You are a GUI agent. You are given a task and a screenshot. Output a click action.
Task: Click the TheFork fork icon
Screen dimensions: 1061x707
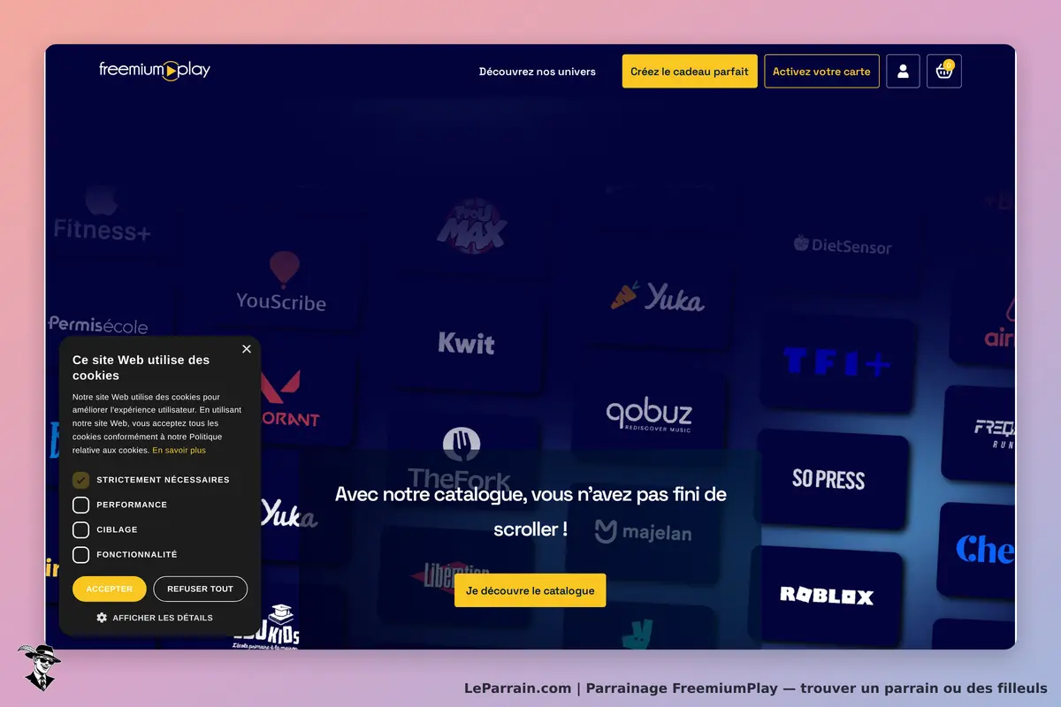pos(461,445)
